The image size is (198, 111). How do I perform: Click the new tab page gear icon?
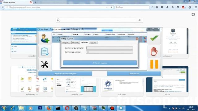(x=193, y=14)
